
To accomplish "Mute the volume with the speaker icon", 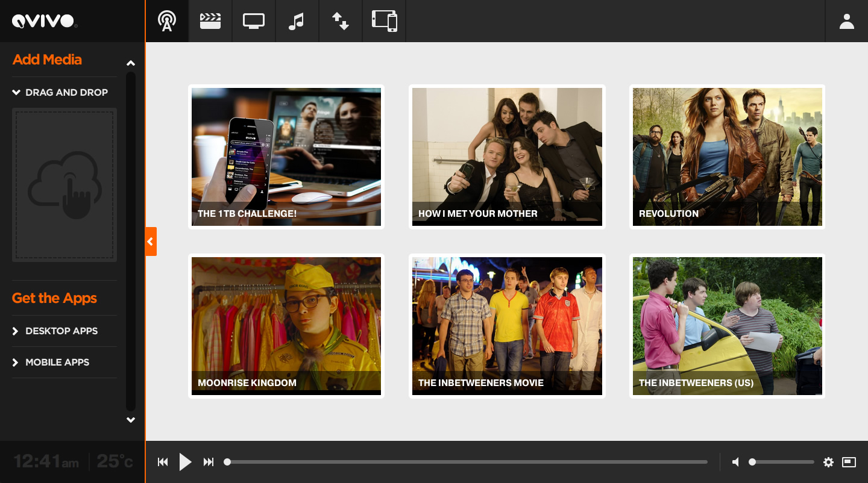I will click(x=735, y=462).
